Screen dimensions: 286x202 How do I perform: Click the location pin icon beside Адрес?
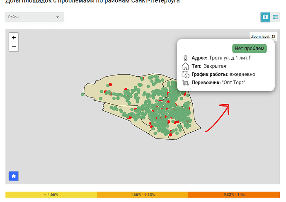(185, 58)
